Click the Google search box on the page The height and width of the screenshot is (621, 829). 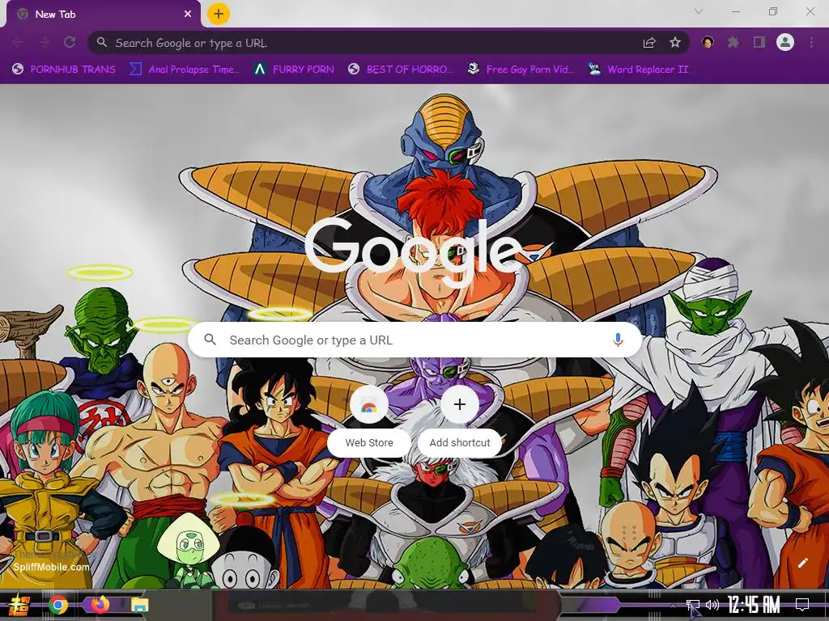[415, 340]
